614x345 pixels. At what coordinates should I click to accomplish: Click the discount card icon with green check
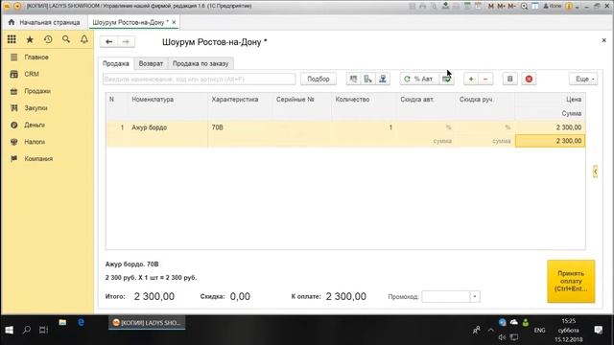point(446,79)
